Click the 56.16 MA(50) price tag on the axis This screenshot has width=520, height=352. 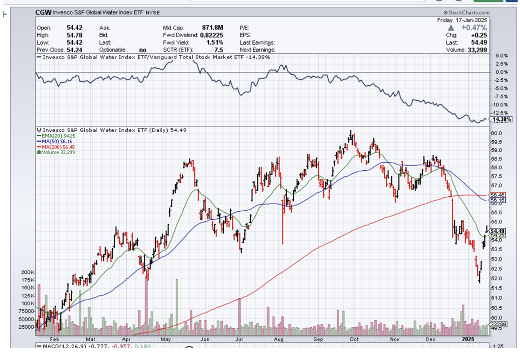tap(497, 201)
